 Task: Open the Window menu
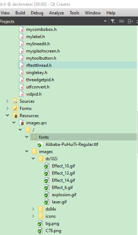(x=93, y=13)
